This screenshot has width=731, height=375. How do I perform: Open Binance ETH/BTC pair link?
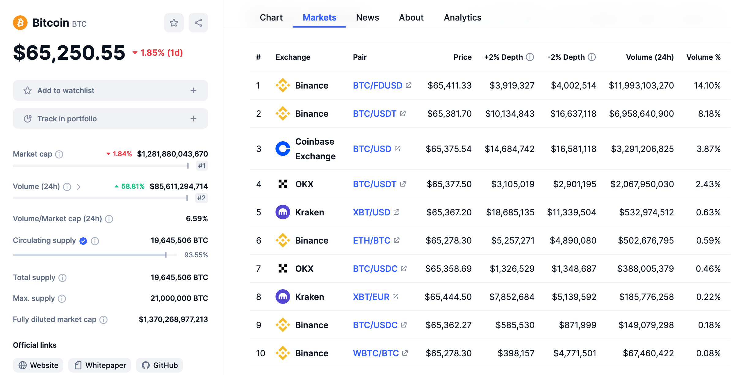pyautogui.click(x=372, y=241)
